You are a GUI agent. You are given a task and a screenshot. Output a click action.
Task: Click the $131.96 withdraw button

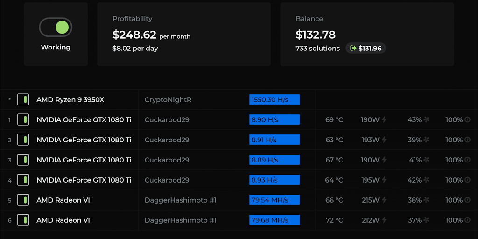pos(366,48)
